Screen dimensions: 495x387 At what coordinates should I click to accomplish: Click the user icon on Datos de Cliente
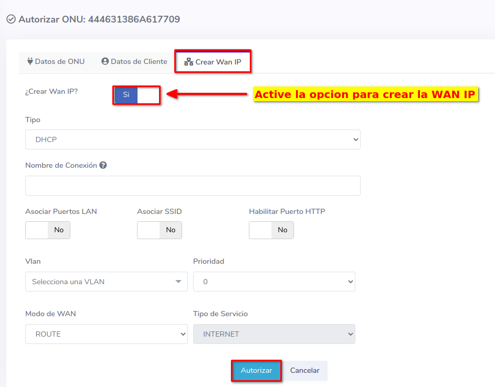105,61
